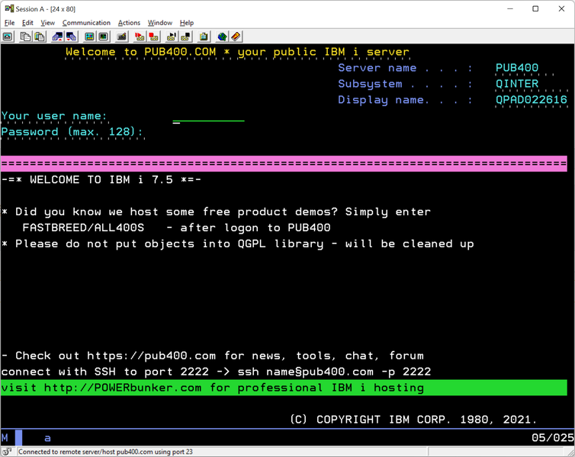575x457 pixels.
Task: Click the globe toolbar icon
Action: (221, 37)
